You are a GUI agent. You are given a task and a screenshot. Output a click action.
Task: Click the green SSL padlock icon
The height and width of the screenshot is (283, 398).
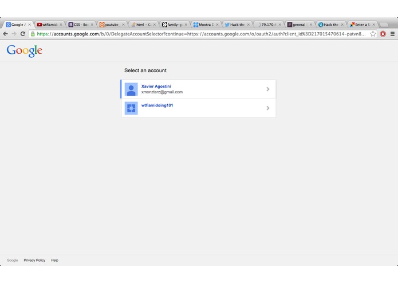click(33, 34)
